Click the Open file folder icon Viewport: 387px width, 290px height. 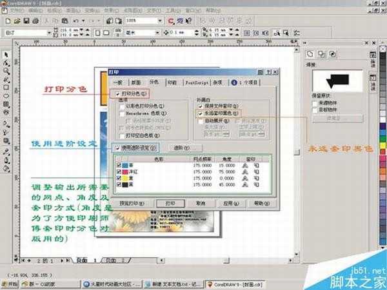(x=17, y=21)
